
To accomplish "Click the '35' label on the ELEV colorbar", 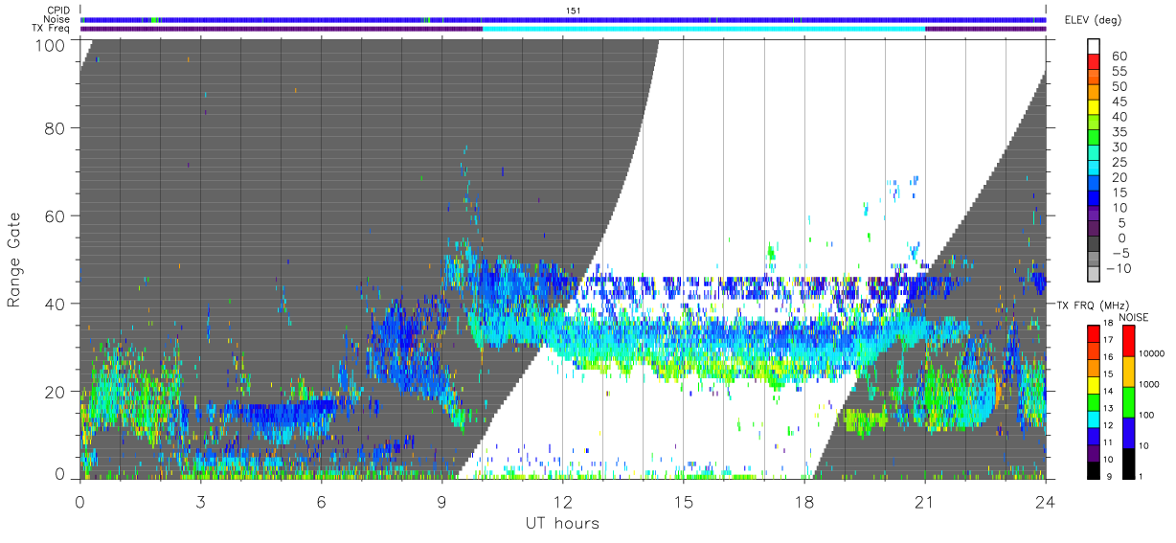I will [x=1119, y=132].
